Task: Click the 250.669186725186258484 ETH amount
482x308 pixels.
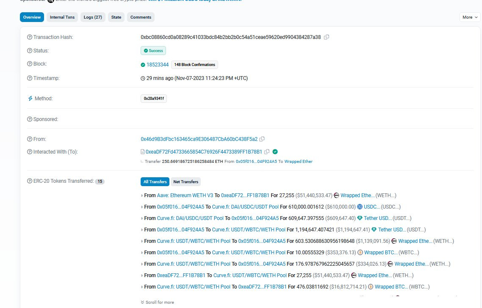Action: tap(192, 162)
